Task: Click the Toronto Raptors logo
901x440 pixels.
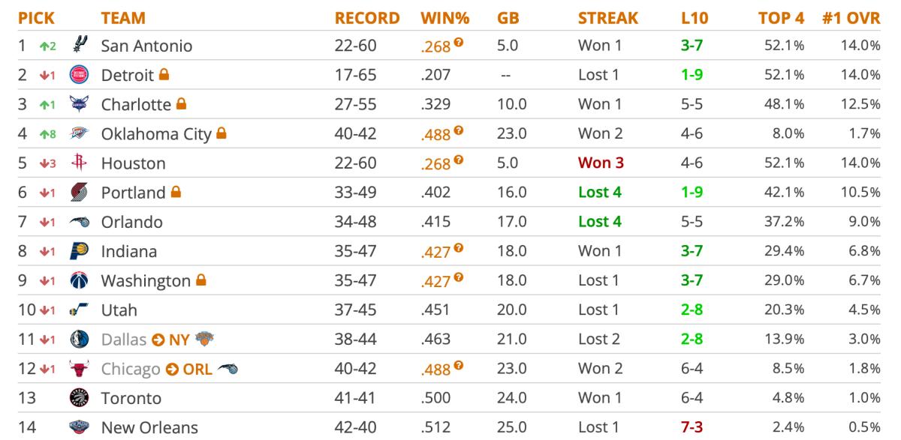Action: click(x=78, y=398)
